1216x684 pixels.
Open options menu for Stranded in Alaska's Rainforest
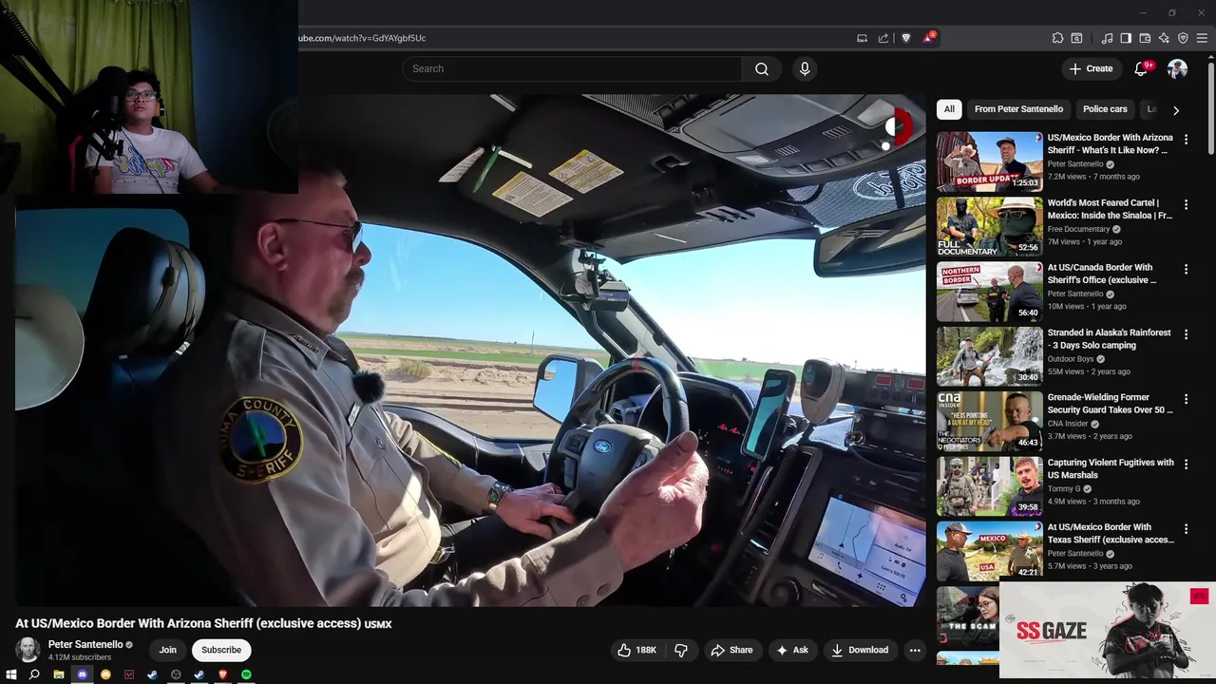[1186, 334]
